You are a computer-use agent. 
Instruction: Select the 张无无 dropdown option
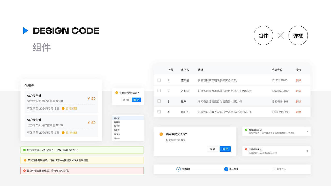click(x=128, y=130)
